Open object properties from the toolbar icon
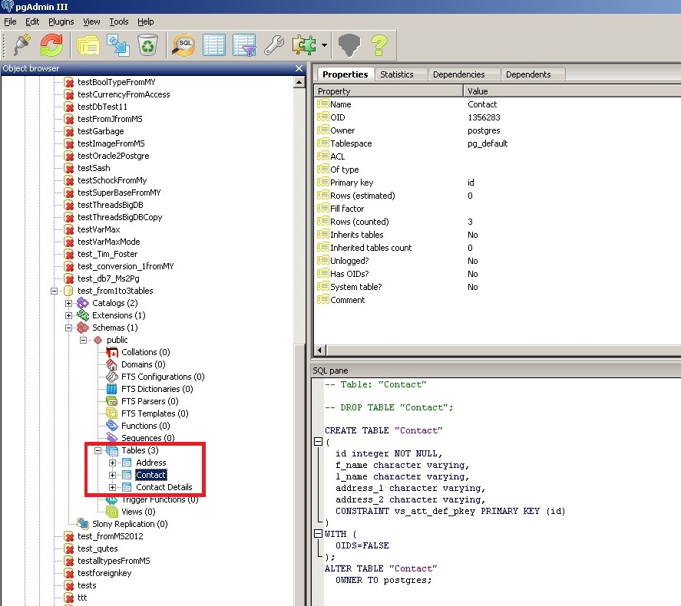The height and width of the screenshot is (606, 681). (88, 44)
